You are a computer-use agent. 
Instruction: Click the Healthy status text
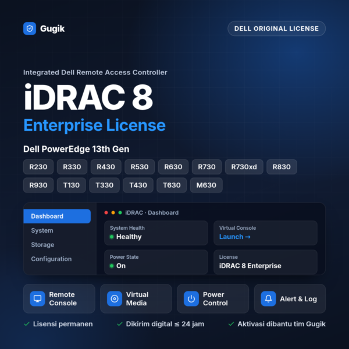coord(129,237)
